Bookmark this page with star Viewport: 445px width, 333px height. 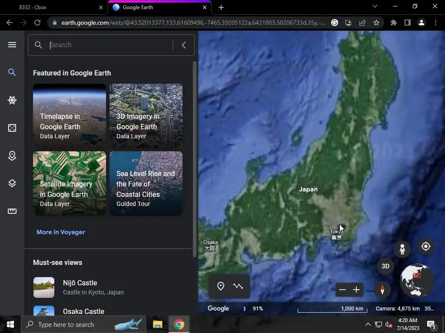376,23
